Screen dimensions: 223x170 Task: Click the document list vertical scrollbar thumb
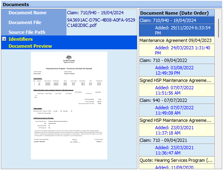coord(219,28)
